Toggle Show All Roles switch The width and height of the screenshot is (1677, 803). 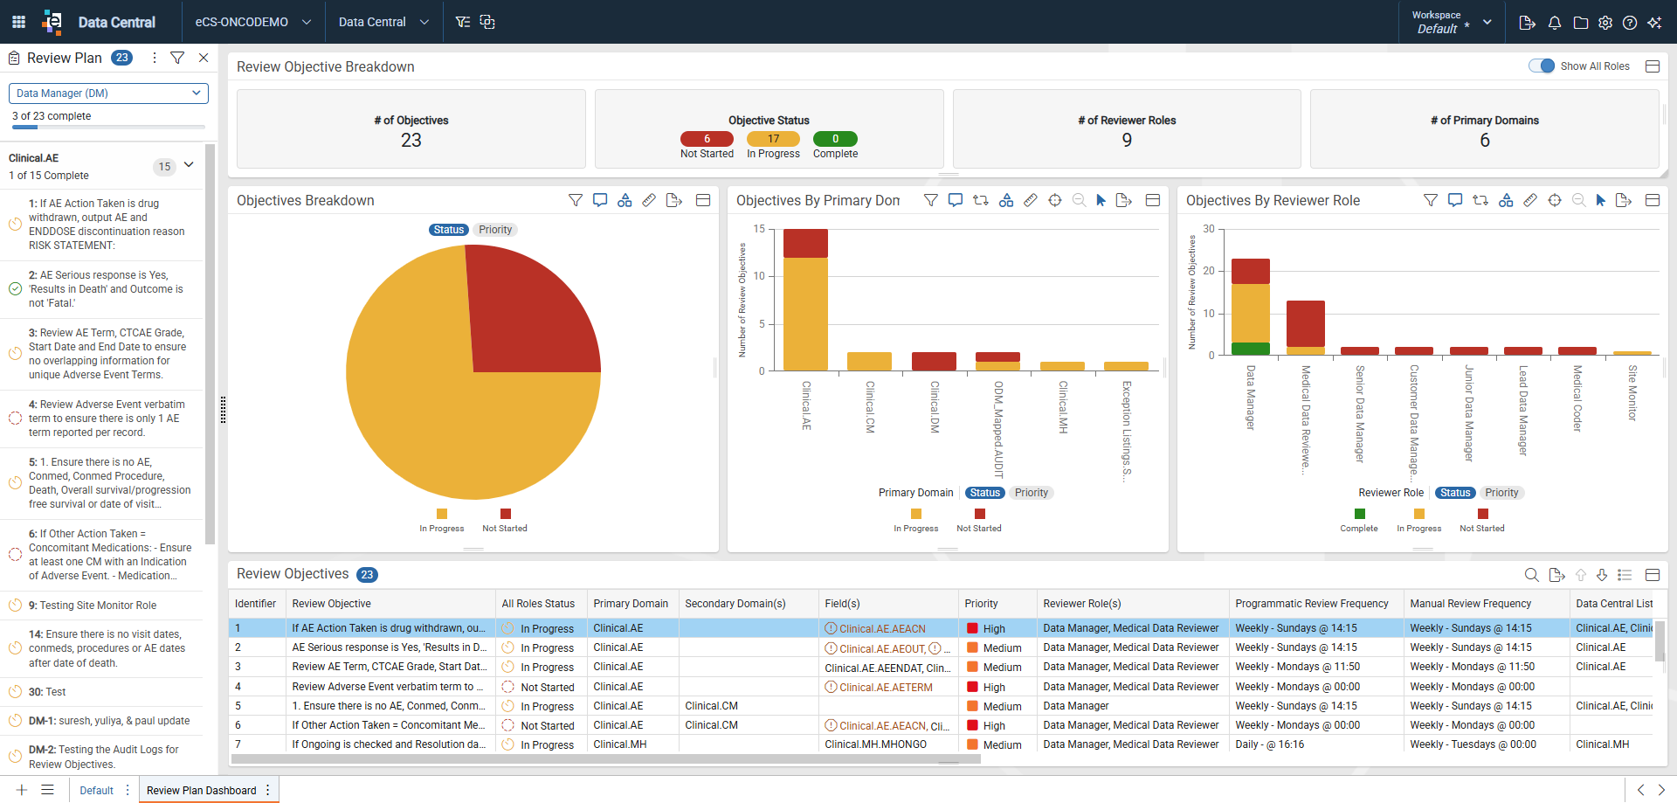[x=1542, y=66]
